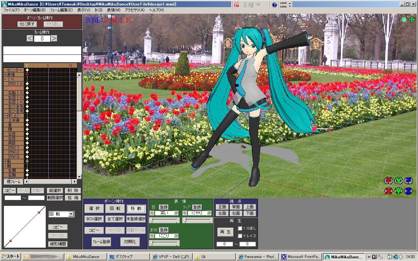Viewport: 418px width, 261px height.
Task: Click the red X axis move icon
Action: coord(388,191)
